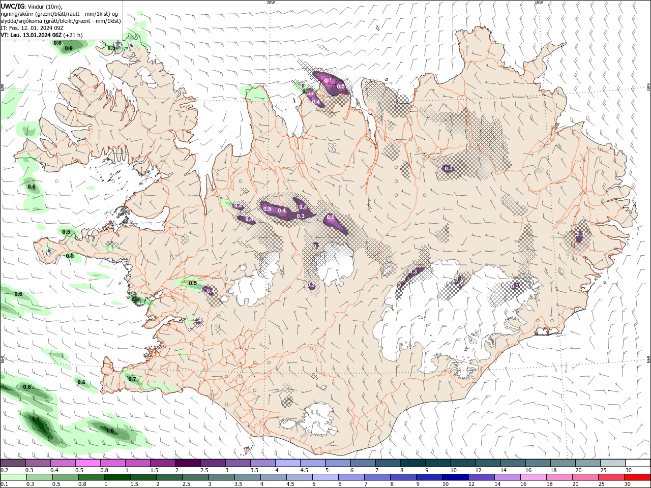This screenshot has width=651, height=488.
Task: Click the snow legend swatch starting at 18
Action: point(563,463)
